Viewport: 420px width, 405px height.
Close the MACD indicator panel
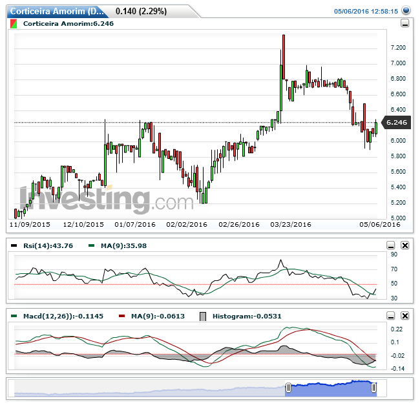405,316
